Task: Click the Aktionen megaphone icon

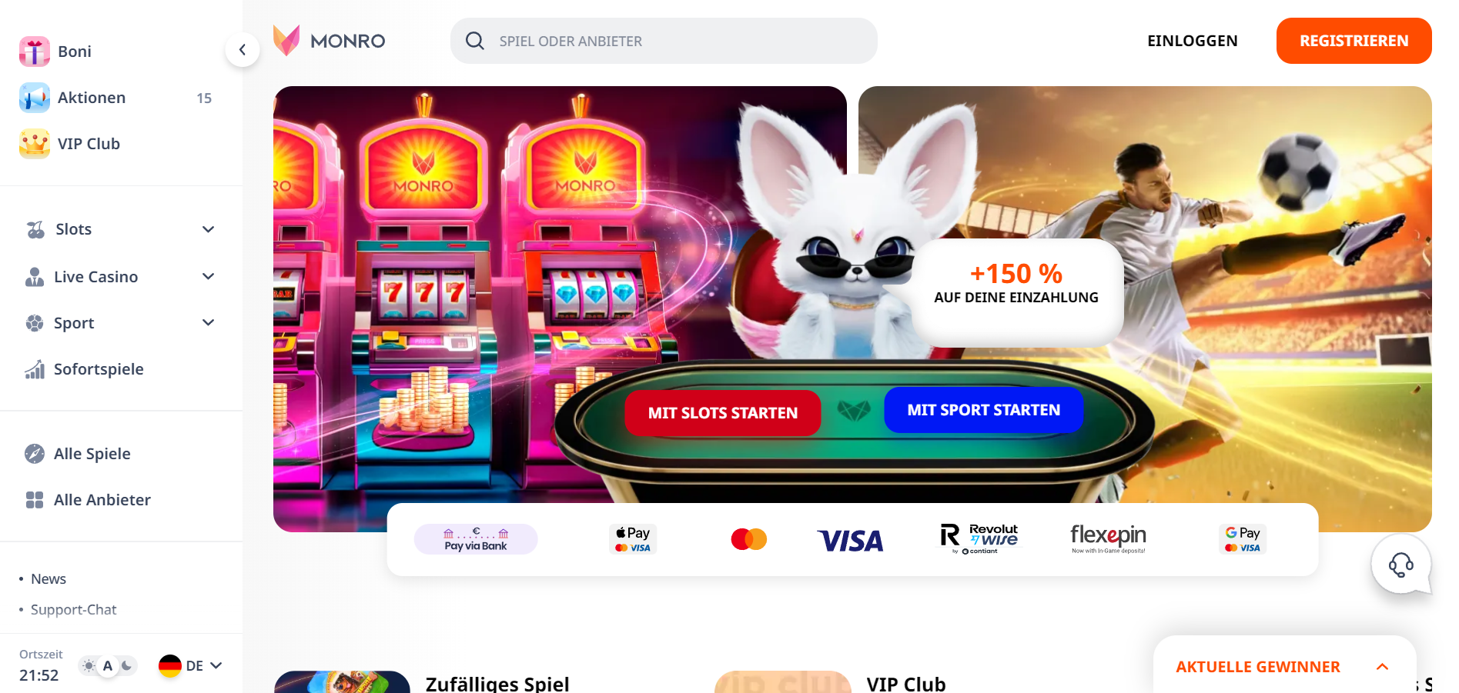Action: coord(35,98)
